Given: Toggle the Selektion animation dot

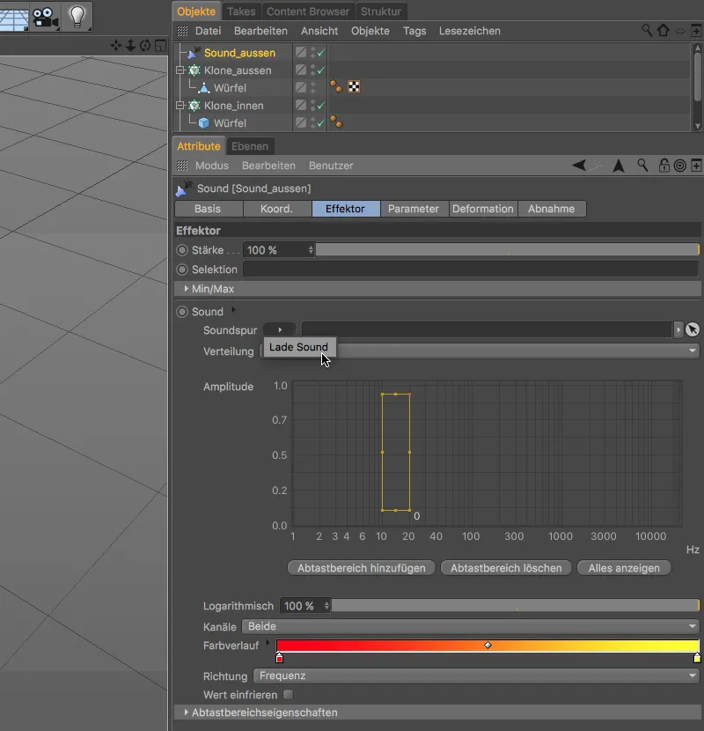Looking at the screenshot, I should (x=181, y=270).
